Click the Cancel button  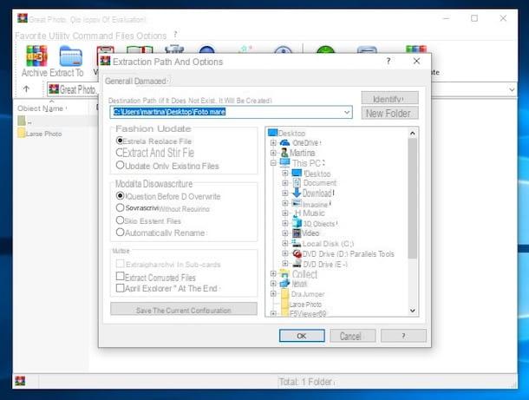tap(353, 336)
